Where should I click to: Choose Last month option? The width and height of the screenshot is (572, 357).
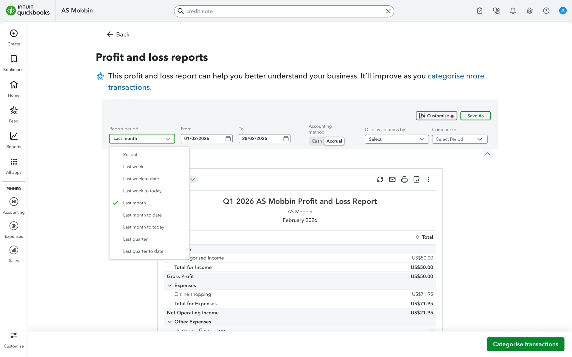coord(149,203)
